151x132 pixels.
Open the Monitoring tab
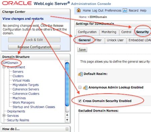109,32
